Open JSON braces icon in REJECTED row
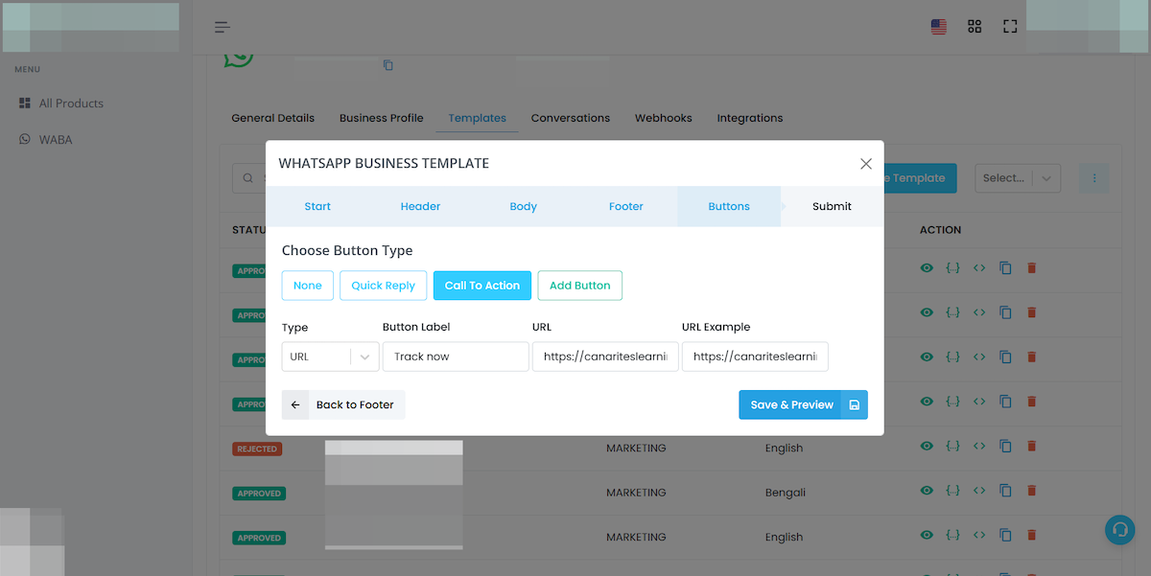 point(952,446)
